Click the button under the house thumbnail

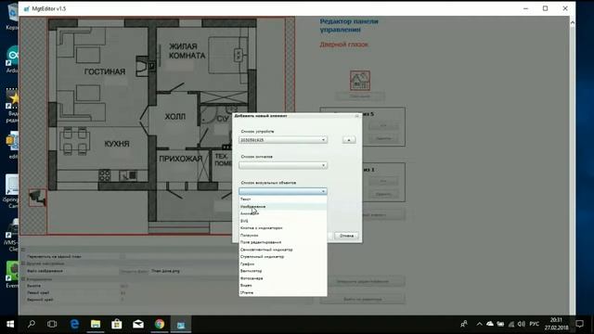[359, 96]
